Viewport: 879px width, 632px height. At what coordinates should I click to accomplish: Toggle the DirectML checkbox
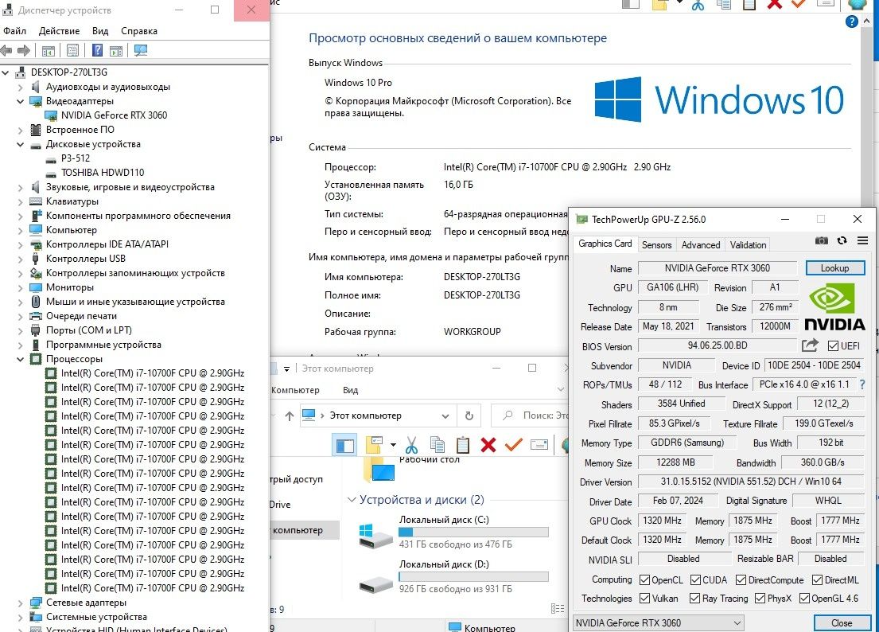pyautogui.click(x=817, y=579)
